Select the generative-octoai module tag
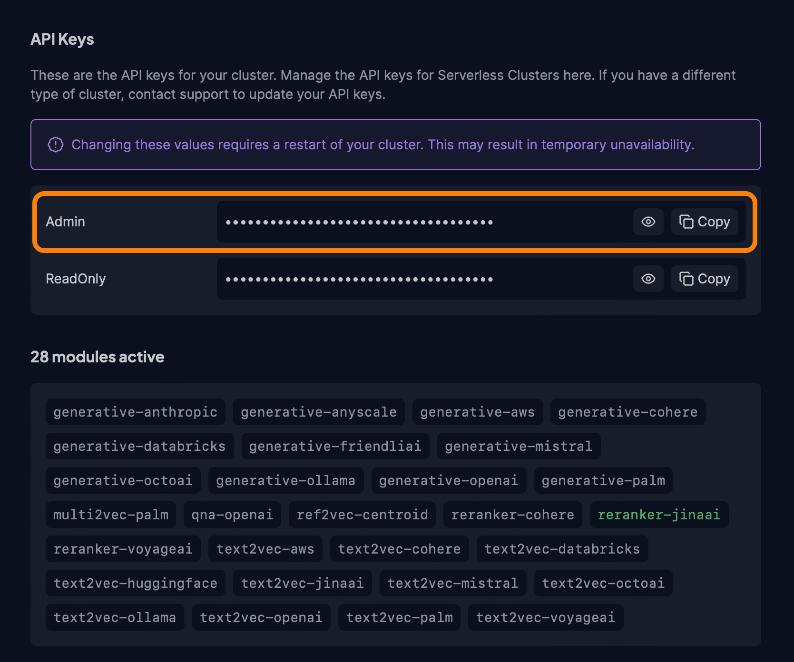 123,480
